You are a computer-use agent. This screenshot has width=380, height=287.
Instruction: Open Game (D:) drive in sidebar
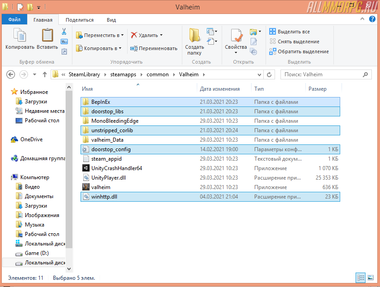[33, 253]
